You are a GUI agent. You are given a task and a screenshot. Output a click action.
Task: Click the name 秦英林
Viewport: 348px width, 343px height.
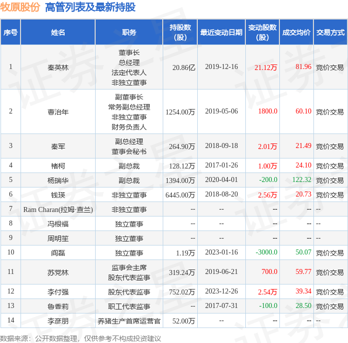pos(58,67)
